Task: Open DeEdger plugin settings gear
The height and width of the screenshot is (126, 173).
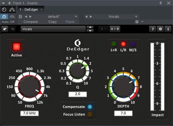Action: point(160,29)
